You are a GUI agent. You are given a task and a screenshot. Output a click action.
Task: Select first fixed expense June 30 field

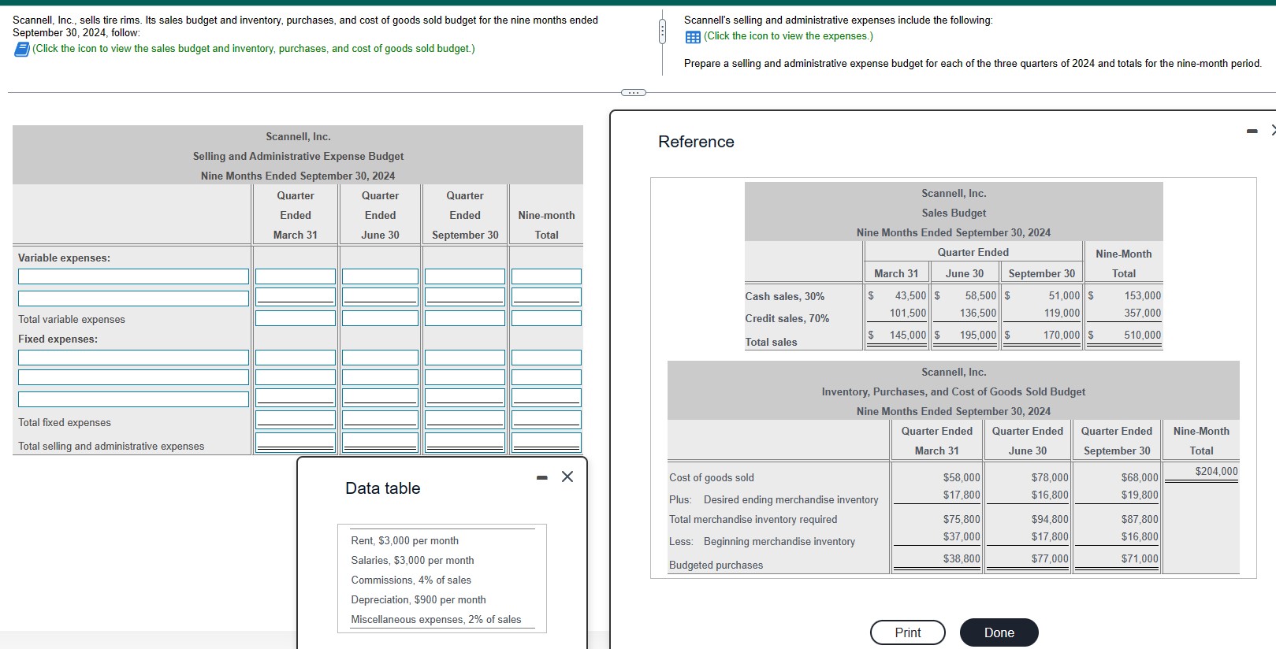[380, 358]
